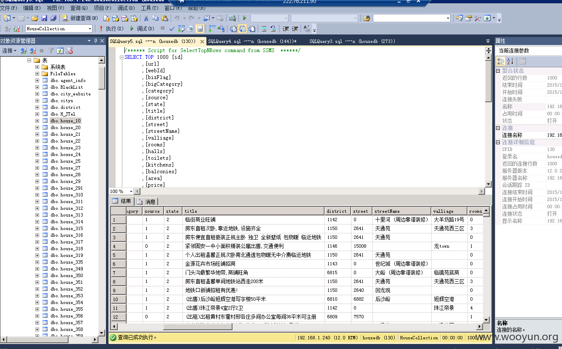Click Specify Template Parameter Values icon
The image size is (562, 349).
pos(306,29)
